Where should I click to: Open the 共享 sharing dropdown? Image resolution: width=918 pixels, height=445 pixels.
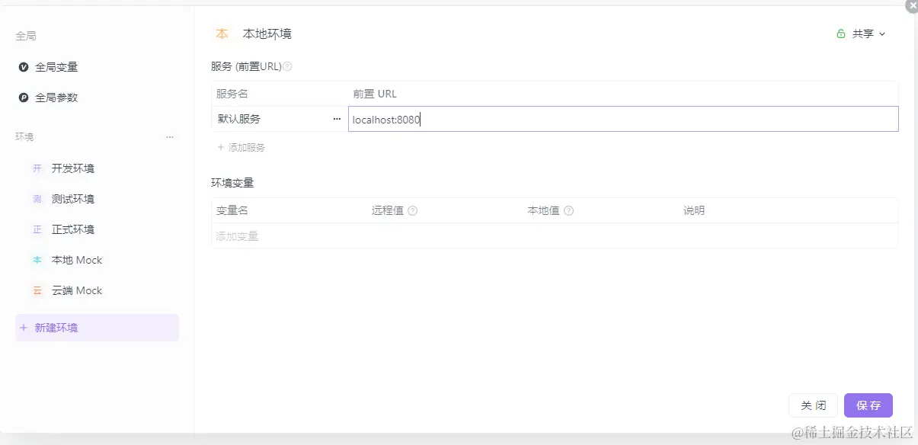862,34
